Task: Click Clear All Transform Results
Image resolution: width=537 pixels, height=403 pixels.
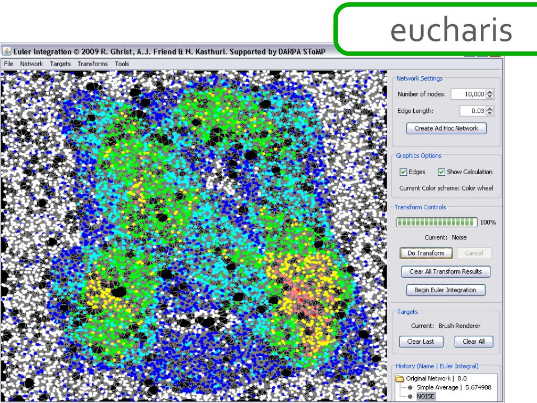Action: click(446, 271)
